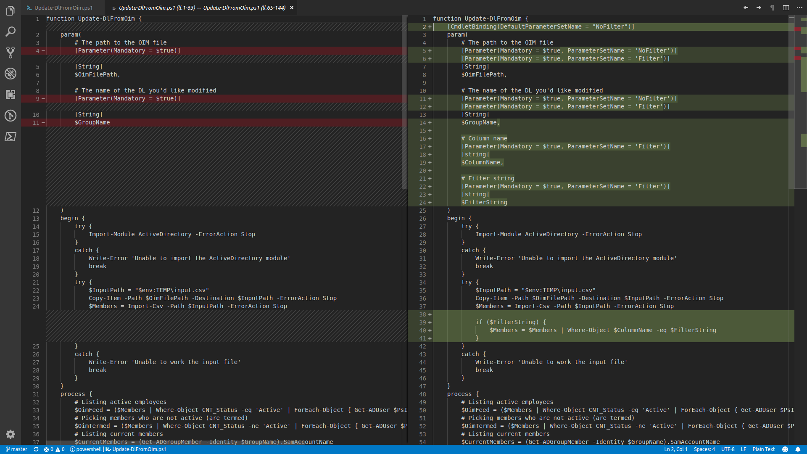Screen dimensions: 807x454
Task: Click the diff overview ruler on far right
Action: pos(801,229)
